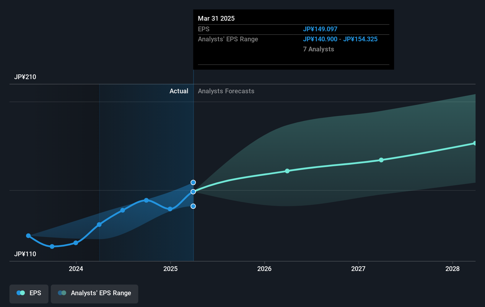Viewport: 485px width, 307px height.
Task: Select the lower analyst range marker at Mar 2025
Action: (193, 206)
